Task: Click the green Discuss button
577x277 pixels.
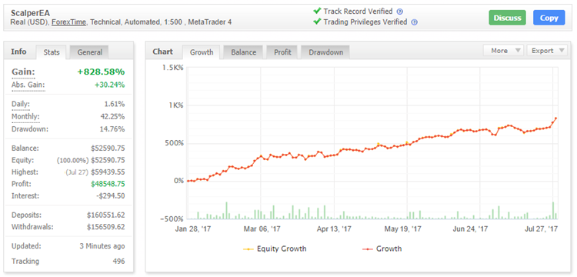Action: (x=508, y=18)
